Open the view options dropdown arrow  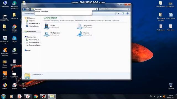coord(118,13)
